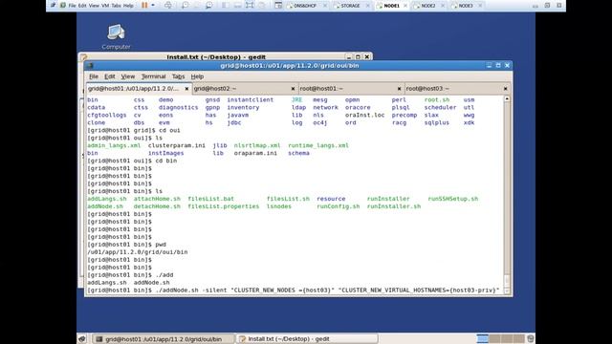612x344 pixels.
Task: Select the grid@host01 terminal tab
Action: [x=138, y=89]
